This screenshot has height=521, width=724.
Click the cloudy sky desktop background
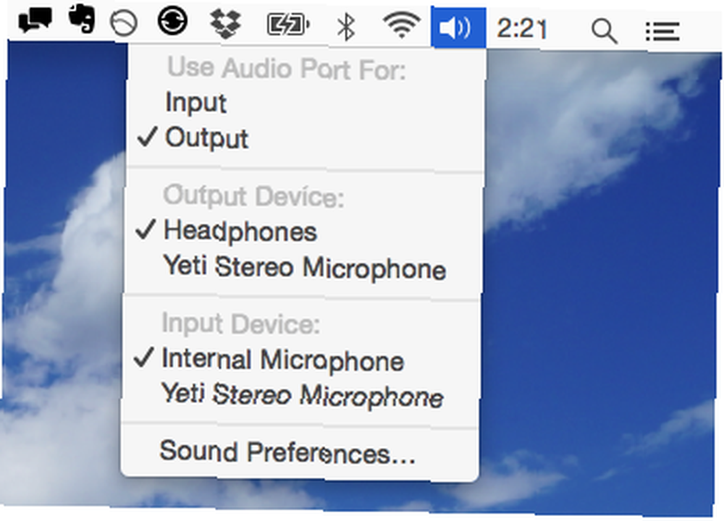click(600, 277)
